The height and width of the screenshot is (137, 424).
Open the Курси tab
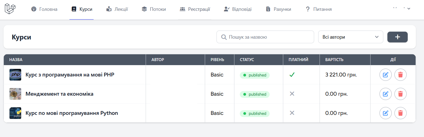tap(82, 9)
